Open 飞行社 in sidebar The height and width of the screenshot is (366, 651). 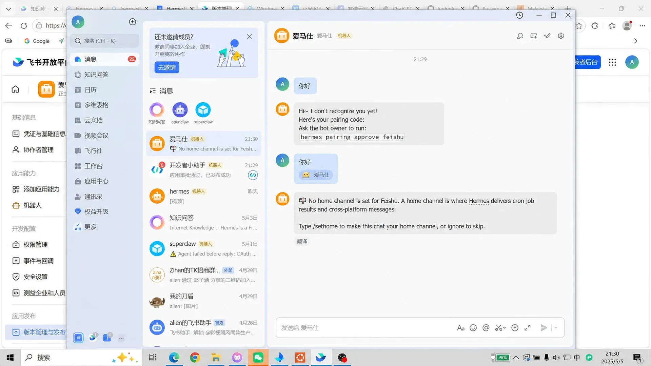pos(105,151)
